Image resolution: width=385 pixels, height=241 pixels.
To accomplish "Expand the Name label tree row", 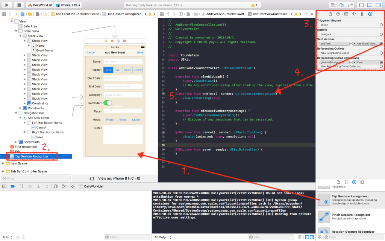I will tap(29, 46).
